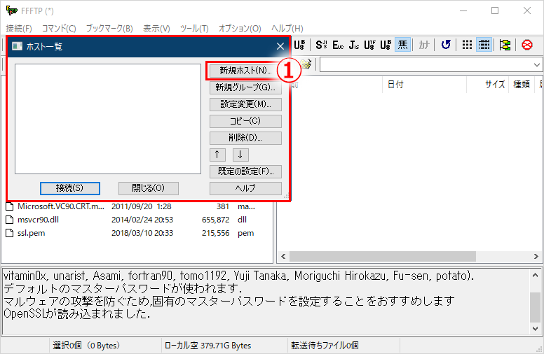Click the 接続(S) connect button

point(69,188)
